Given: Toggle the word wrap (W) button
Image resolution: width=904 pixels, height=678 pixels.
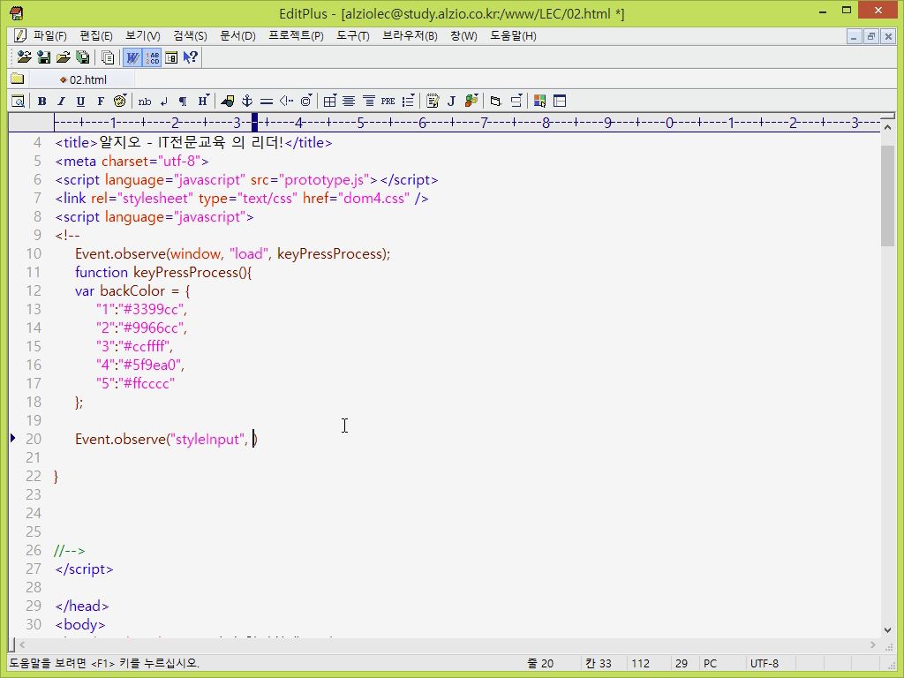Looking at the screenshot, I should (132, 57).
